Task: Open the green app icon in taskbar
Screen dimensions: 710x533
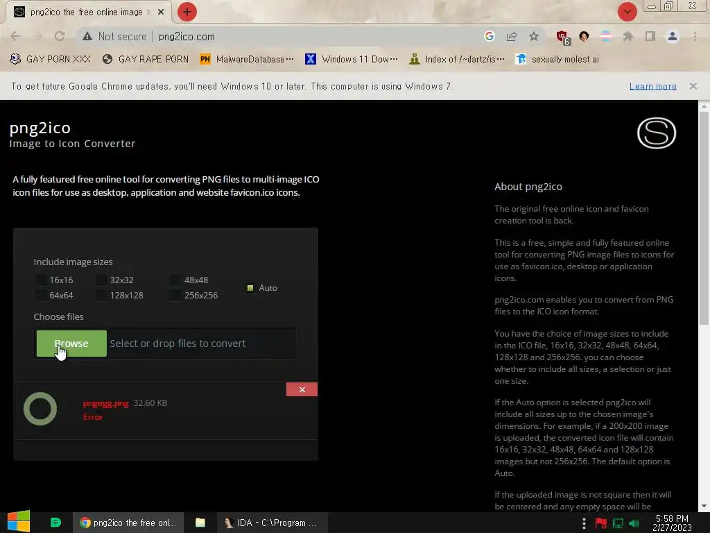Action: (x=55, y=523)
